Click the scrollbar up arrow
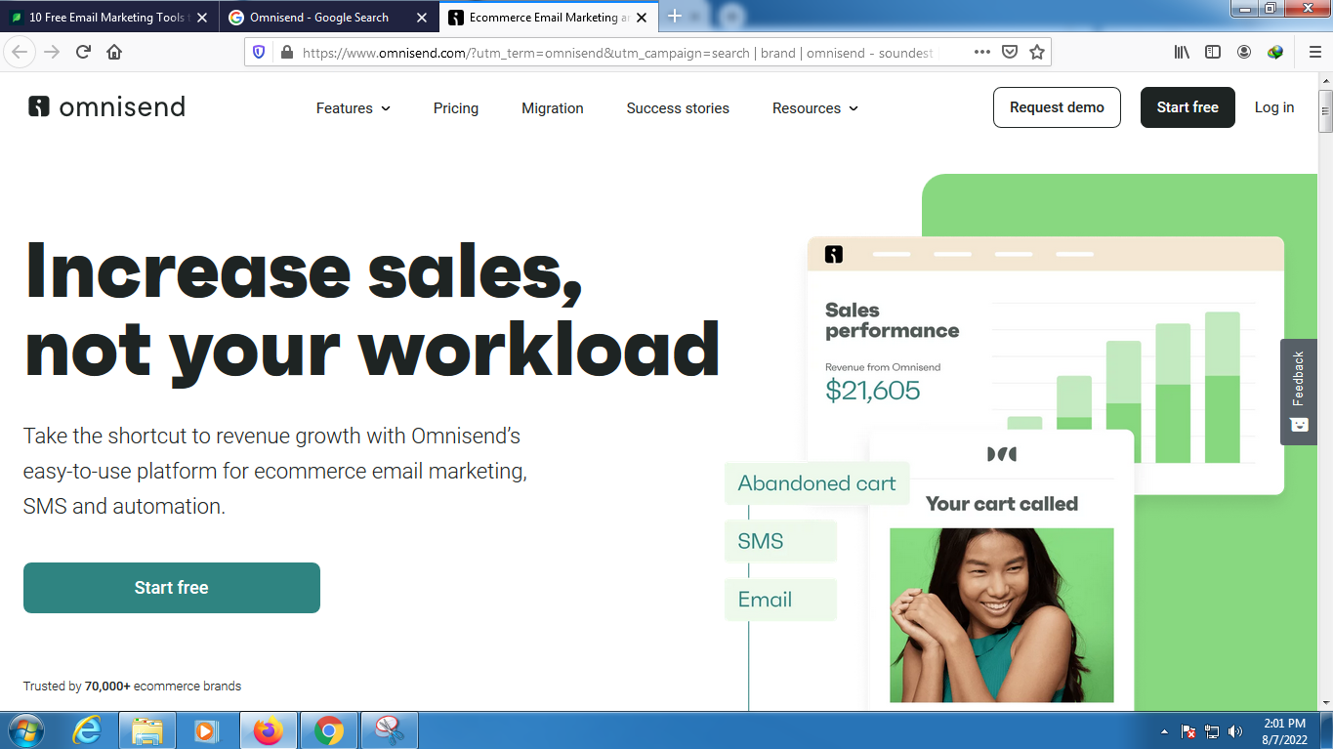Image resolution: width=1333 pixels, height=749 pixels. pos(1325,80)
